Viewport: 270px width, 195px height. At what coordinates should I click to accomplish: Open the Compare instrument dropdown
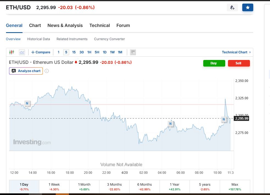tap(41, 52)
